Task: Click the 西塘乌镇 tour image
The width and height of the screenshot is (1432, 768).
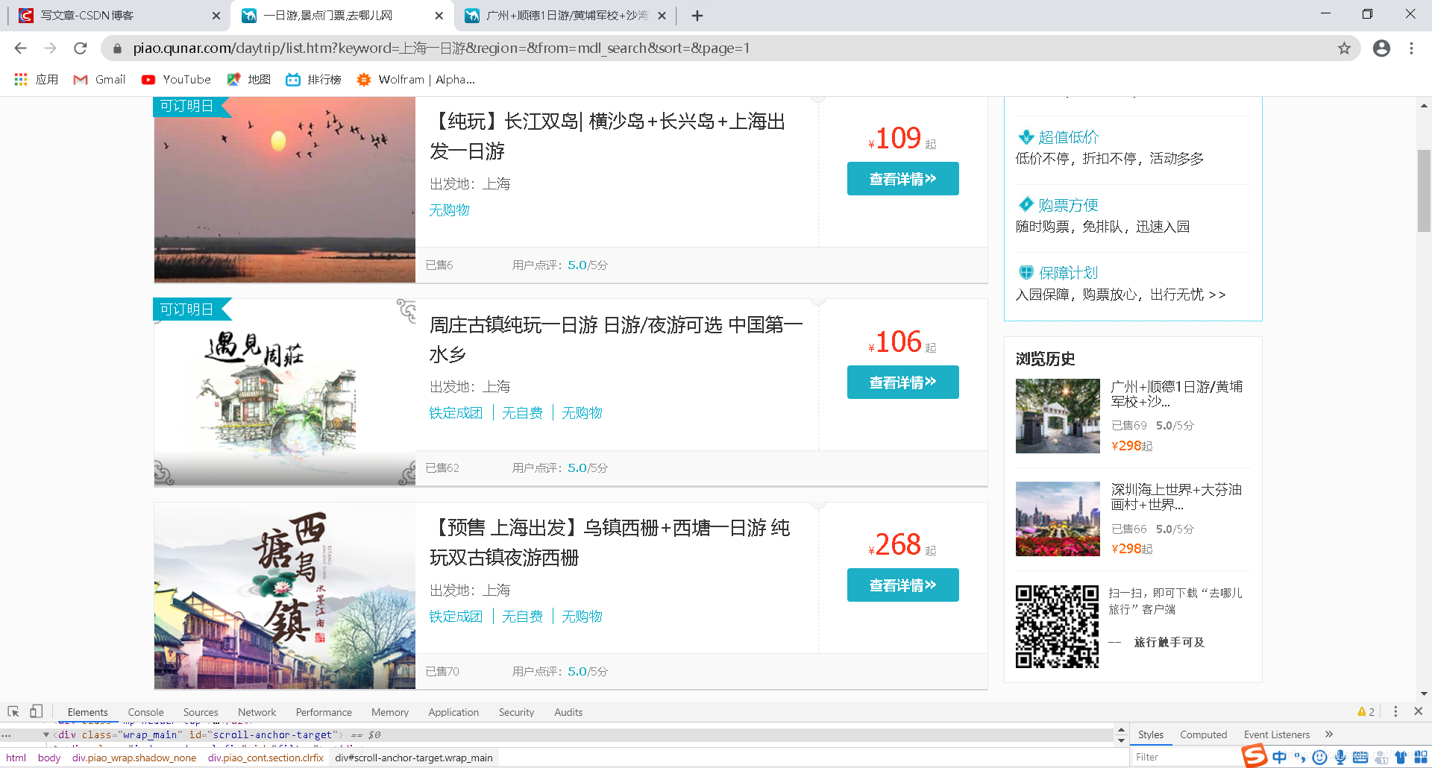Action: click(x=285, y=596)
